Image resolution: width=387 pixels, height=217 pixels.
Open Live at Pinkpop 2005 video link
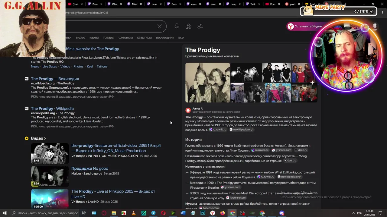(x=113, y=194)
